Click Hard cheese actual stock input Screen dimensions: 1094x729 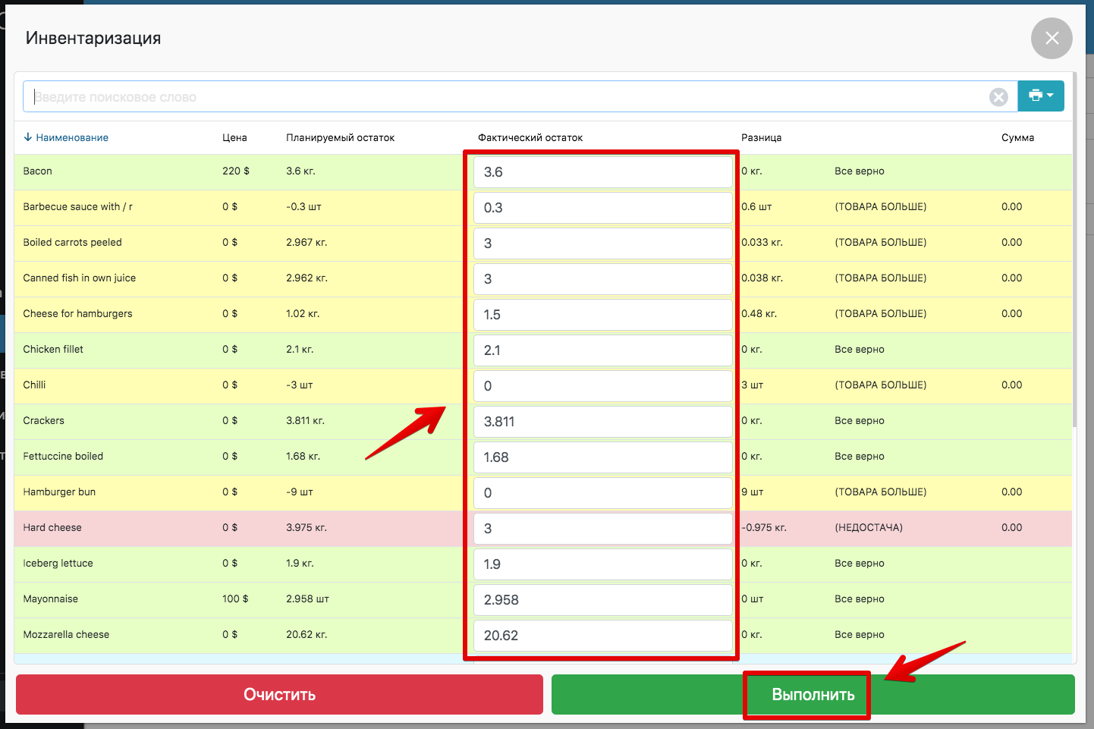click(x=602, y=529)
